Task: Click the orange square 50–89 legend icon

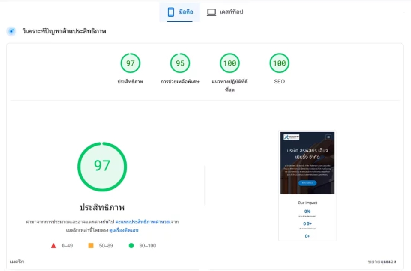Action: pos(91,246)
